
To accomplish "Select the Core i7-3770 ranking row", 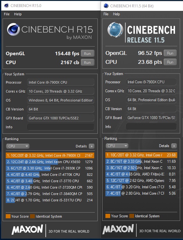I will (x=50, y=181).
